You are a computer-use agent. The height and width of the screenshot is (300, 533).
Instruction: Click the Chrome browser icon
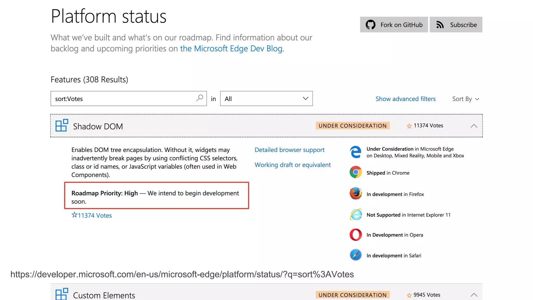[356, 172]
